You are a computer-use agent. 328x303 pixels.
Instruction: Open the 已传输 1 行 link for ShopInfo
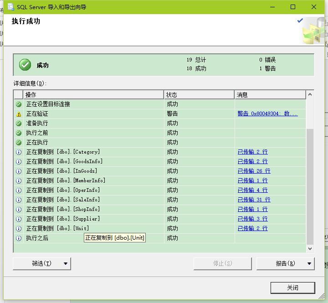pyautogui.click(x=253, y=209)
